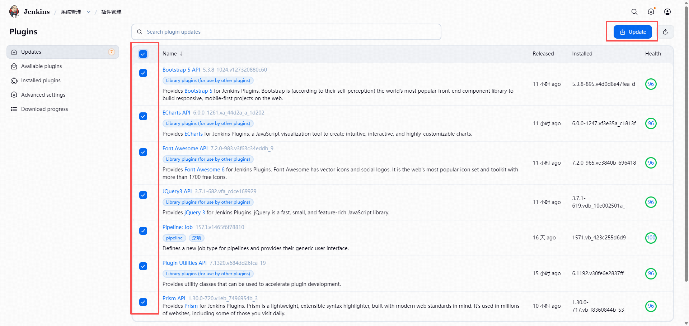Open the Font Awesome API plugin link
Image resolution: width=689 pixels, height=326 pixels.
tap(185, 149)
